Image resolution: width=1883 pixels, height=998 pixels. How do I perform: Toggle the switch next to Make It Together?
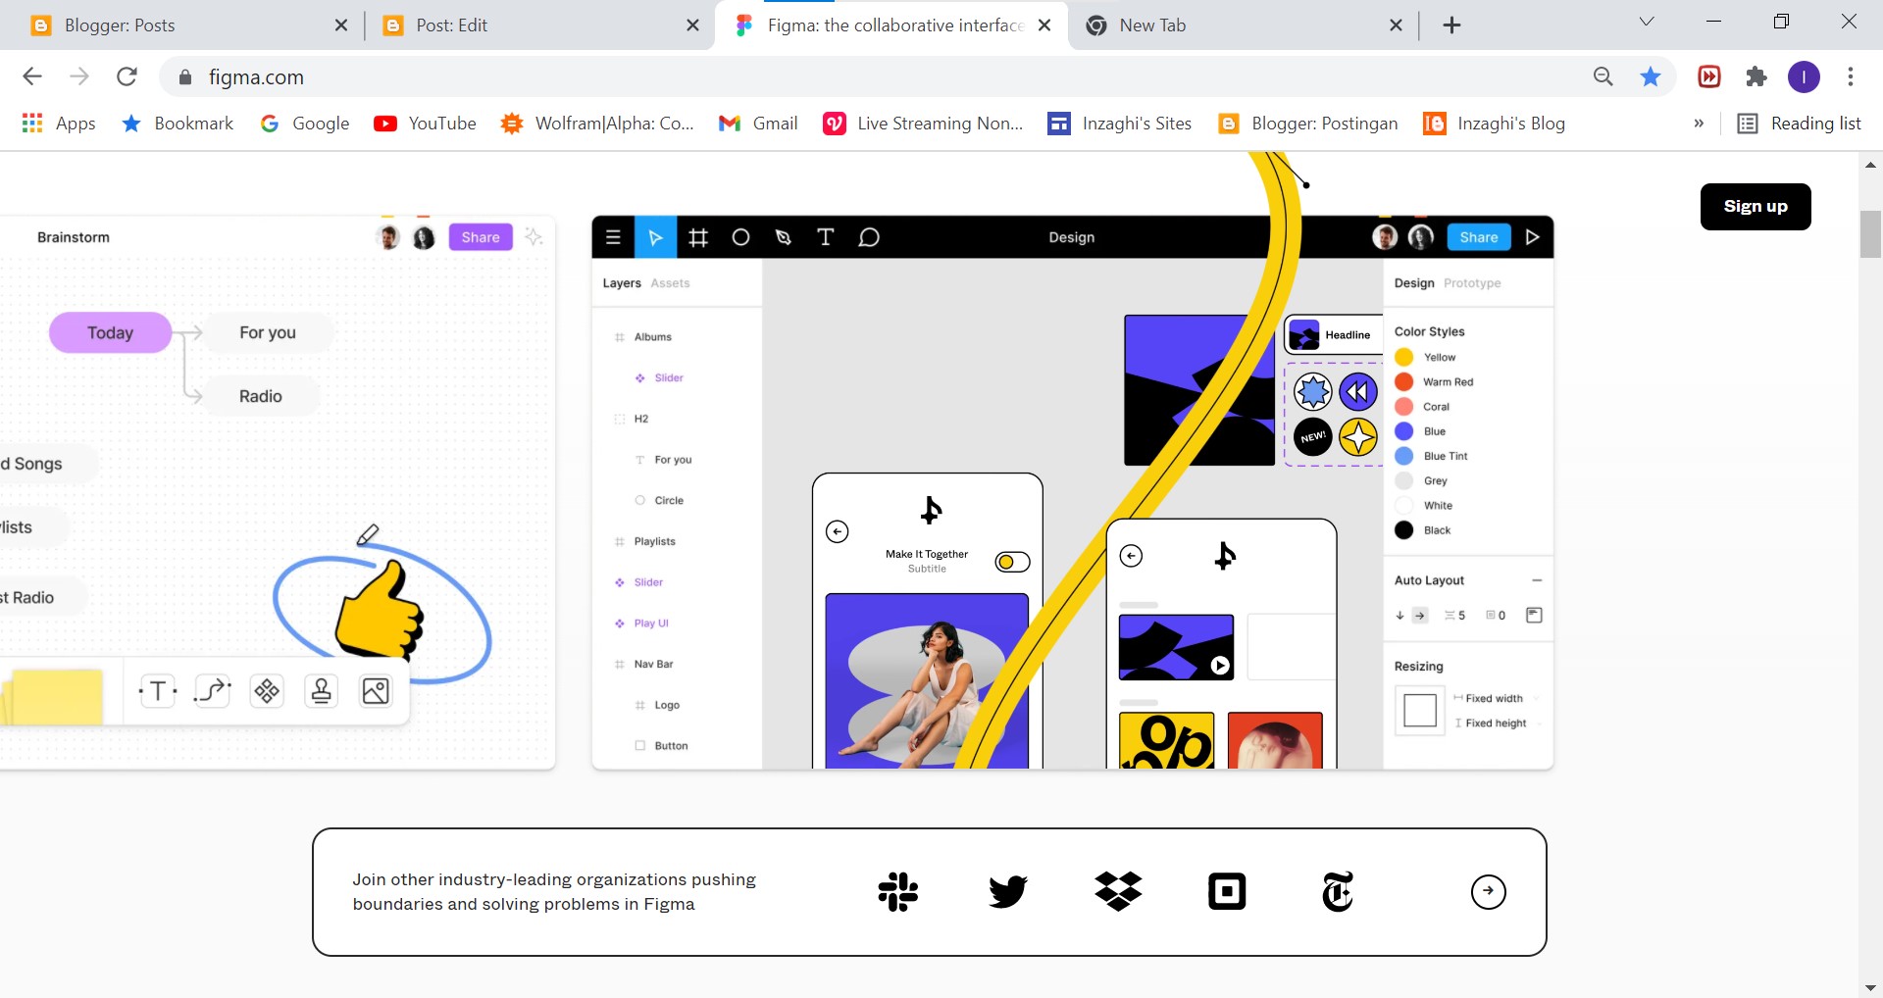pyautogui.click(x=1011, y=561)
